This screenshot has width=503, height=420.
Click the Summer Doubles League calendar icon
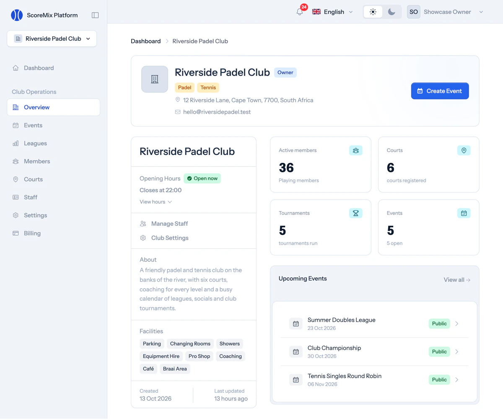pos(296,324)
